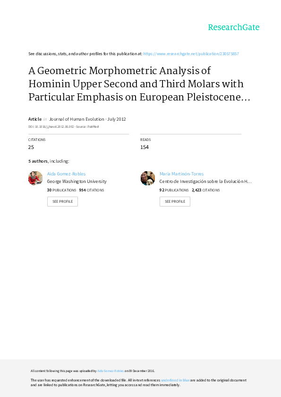Click the 'underlined in blue' footer link
281x397 pixels.
(x=175, y=380)
